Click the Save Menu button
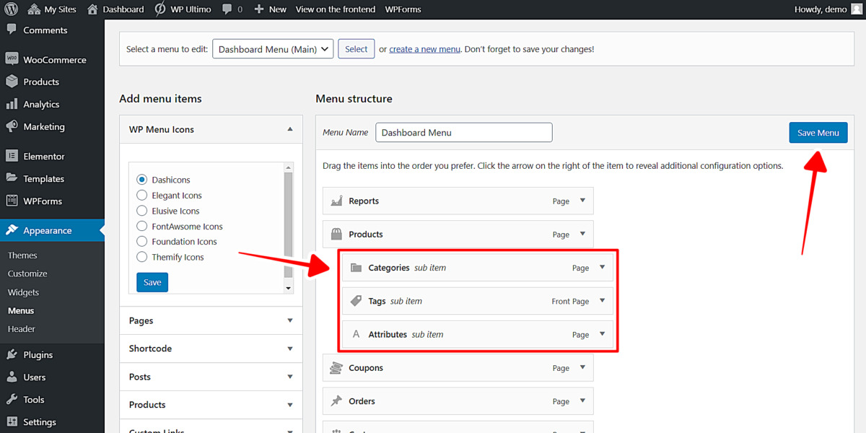This screenshot has height=433, width=866. tap(818, 132)
